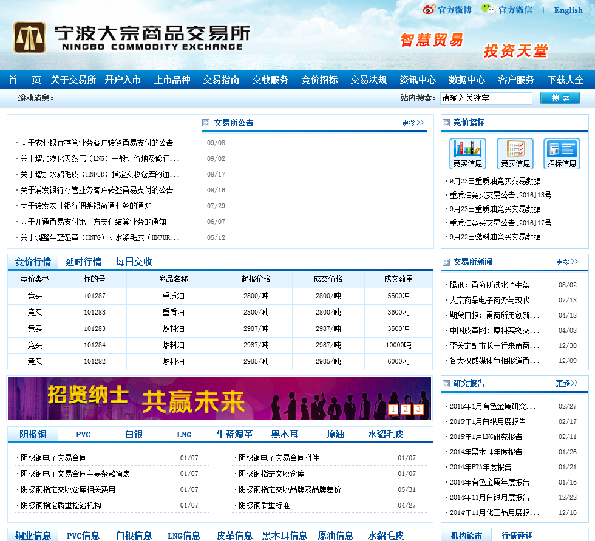Select the LNG product tab
Viewport: 595px width, 541px height.
184,434
